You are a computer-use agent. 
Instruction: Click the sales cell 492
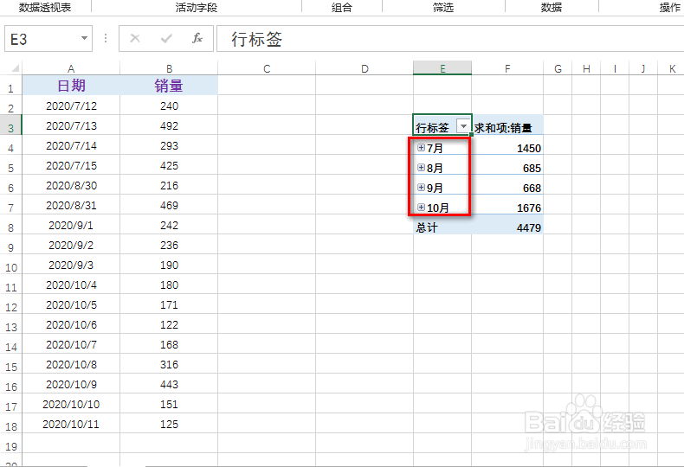click(x=169, y=125)
